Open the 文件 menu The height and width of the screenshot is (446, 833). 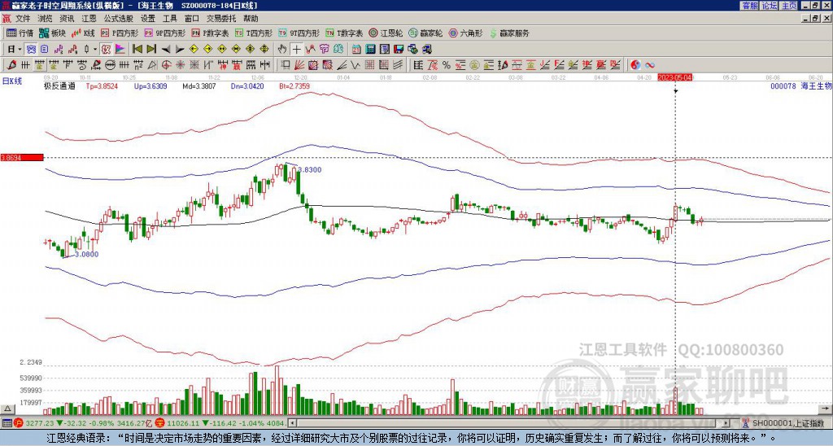[x=23, y=19]
